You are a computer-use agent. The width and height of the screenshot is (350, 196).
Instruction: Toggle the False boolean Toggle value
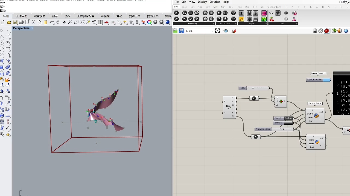click(288, 118)
